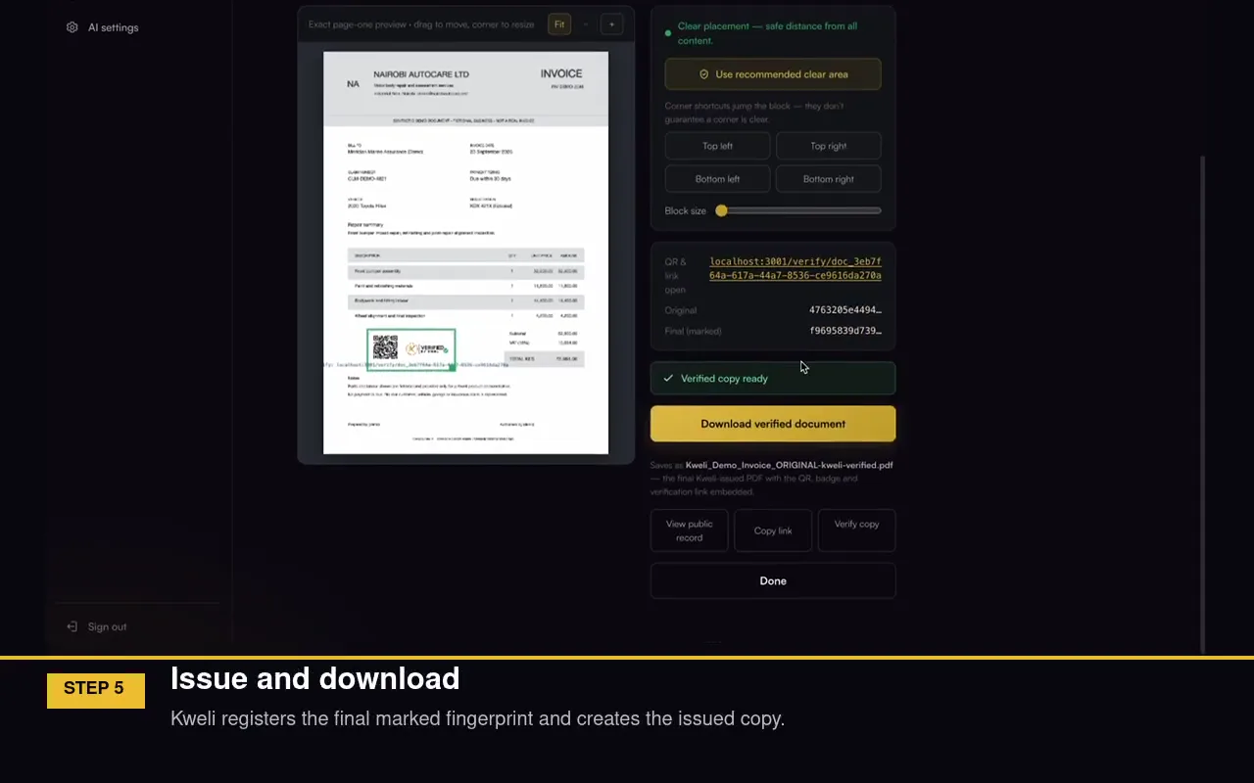The width and height of the screenshot is (1254, 783).
Task: Click the Done button
Action: [x=773, y=580]
